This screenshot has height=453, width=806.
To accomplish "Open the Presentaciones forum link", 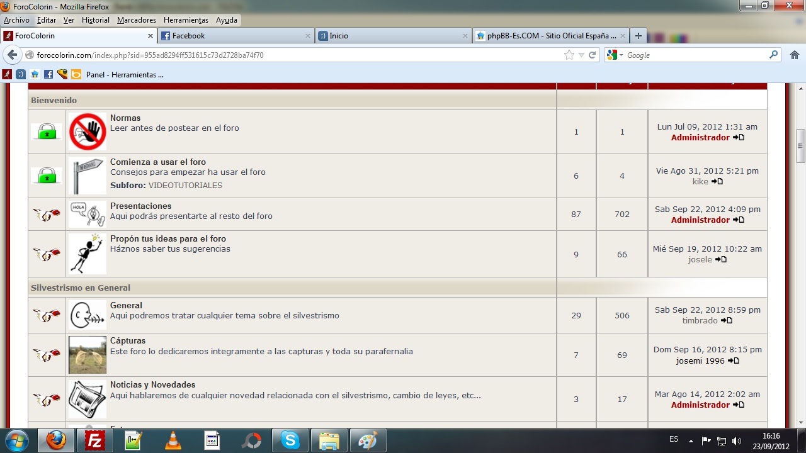I will pos(140,206).
